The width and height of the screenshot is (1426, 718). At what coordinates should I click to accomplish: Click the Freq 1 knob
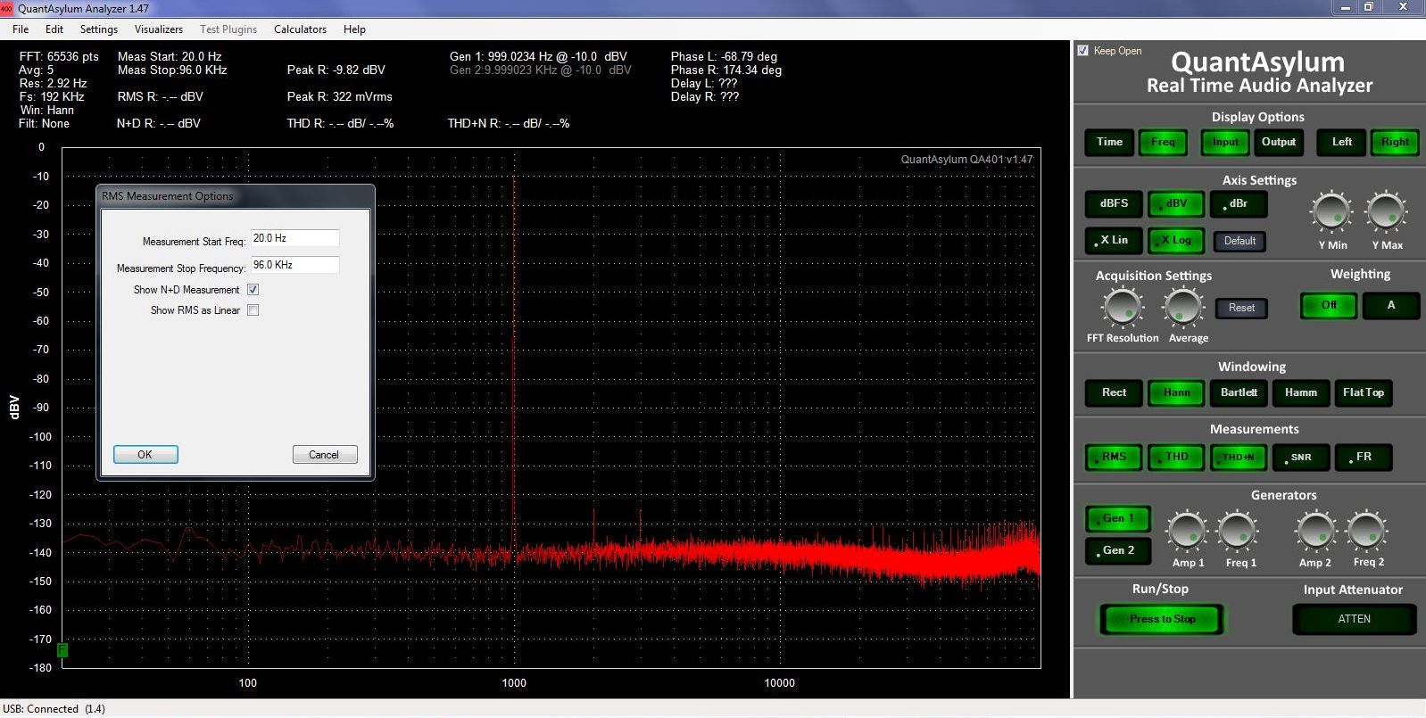pyautogui.click(x=1239, y=532)
